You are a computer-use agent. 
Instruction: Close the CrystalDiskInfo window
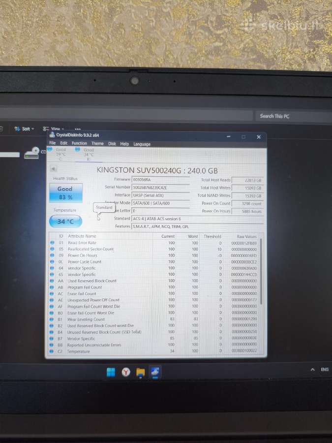pos(259,137)
